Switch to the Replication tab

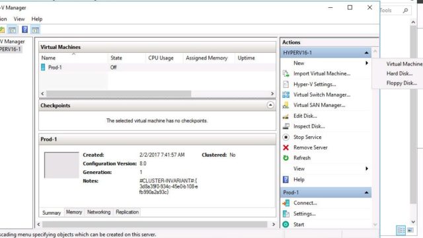click(x=127, y=212)
